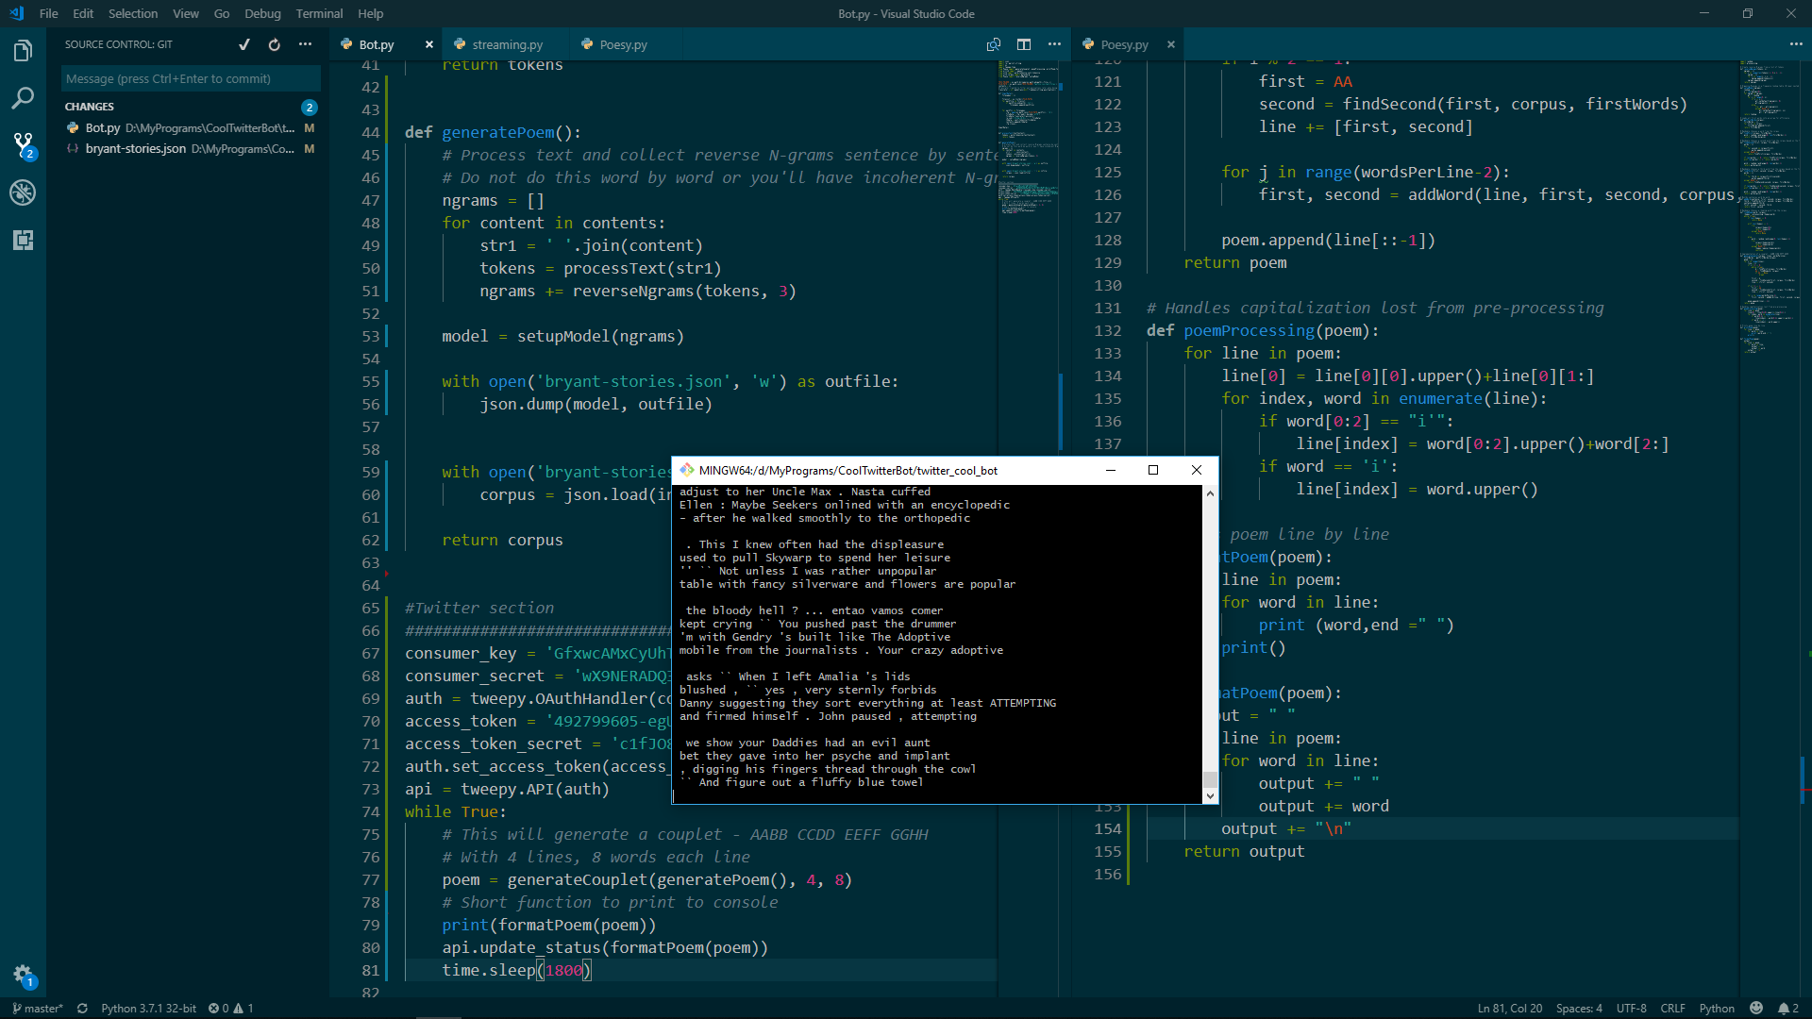Open the Terminal menu
Viewport: 1812px width, 1019px height.
point(319,13)
